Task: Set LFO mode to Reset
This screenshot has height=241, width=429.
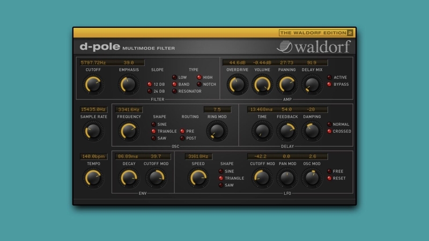Action: pyautogui.click(x=329, y=178)
